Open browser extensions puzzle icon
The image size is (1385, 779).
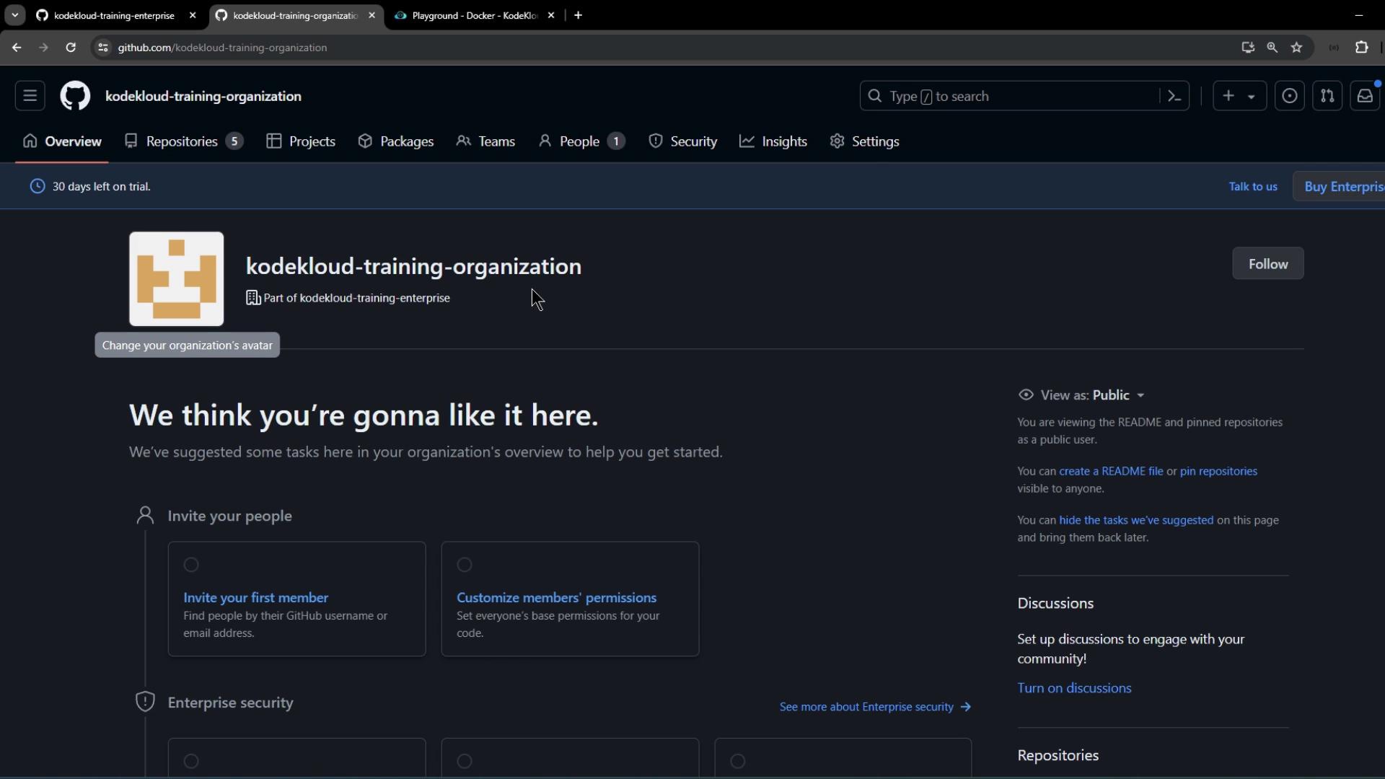click(1361, 48)
